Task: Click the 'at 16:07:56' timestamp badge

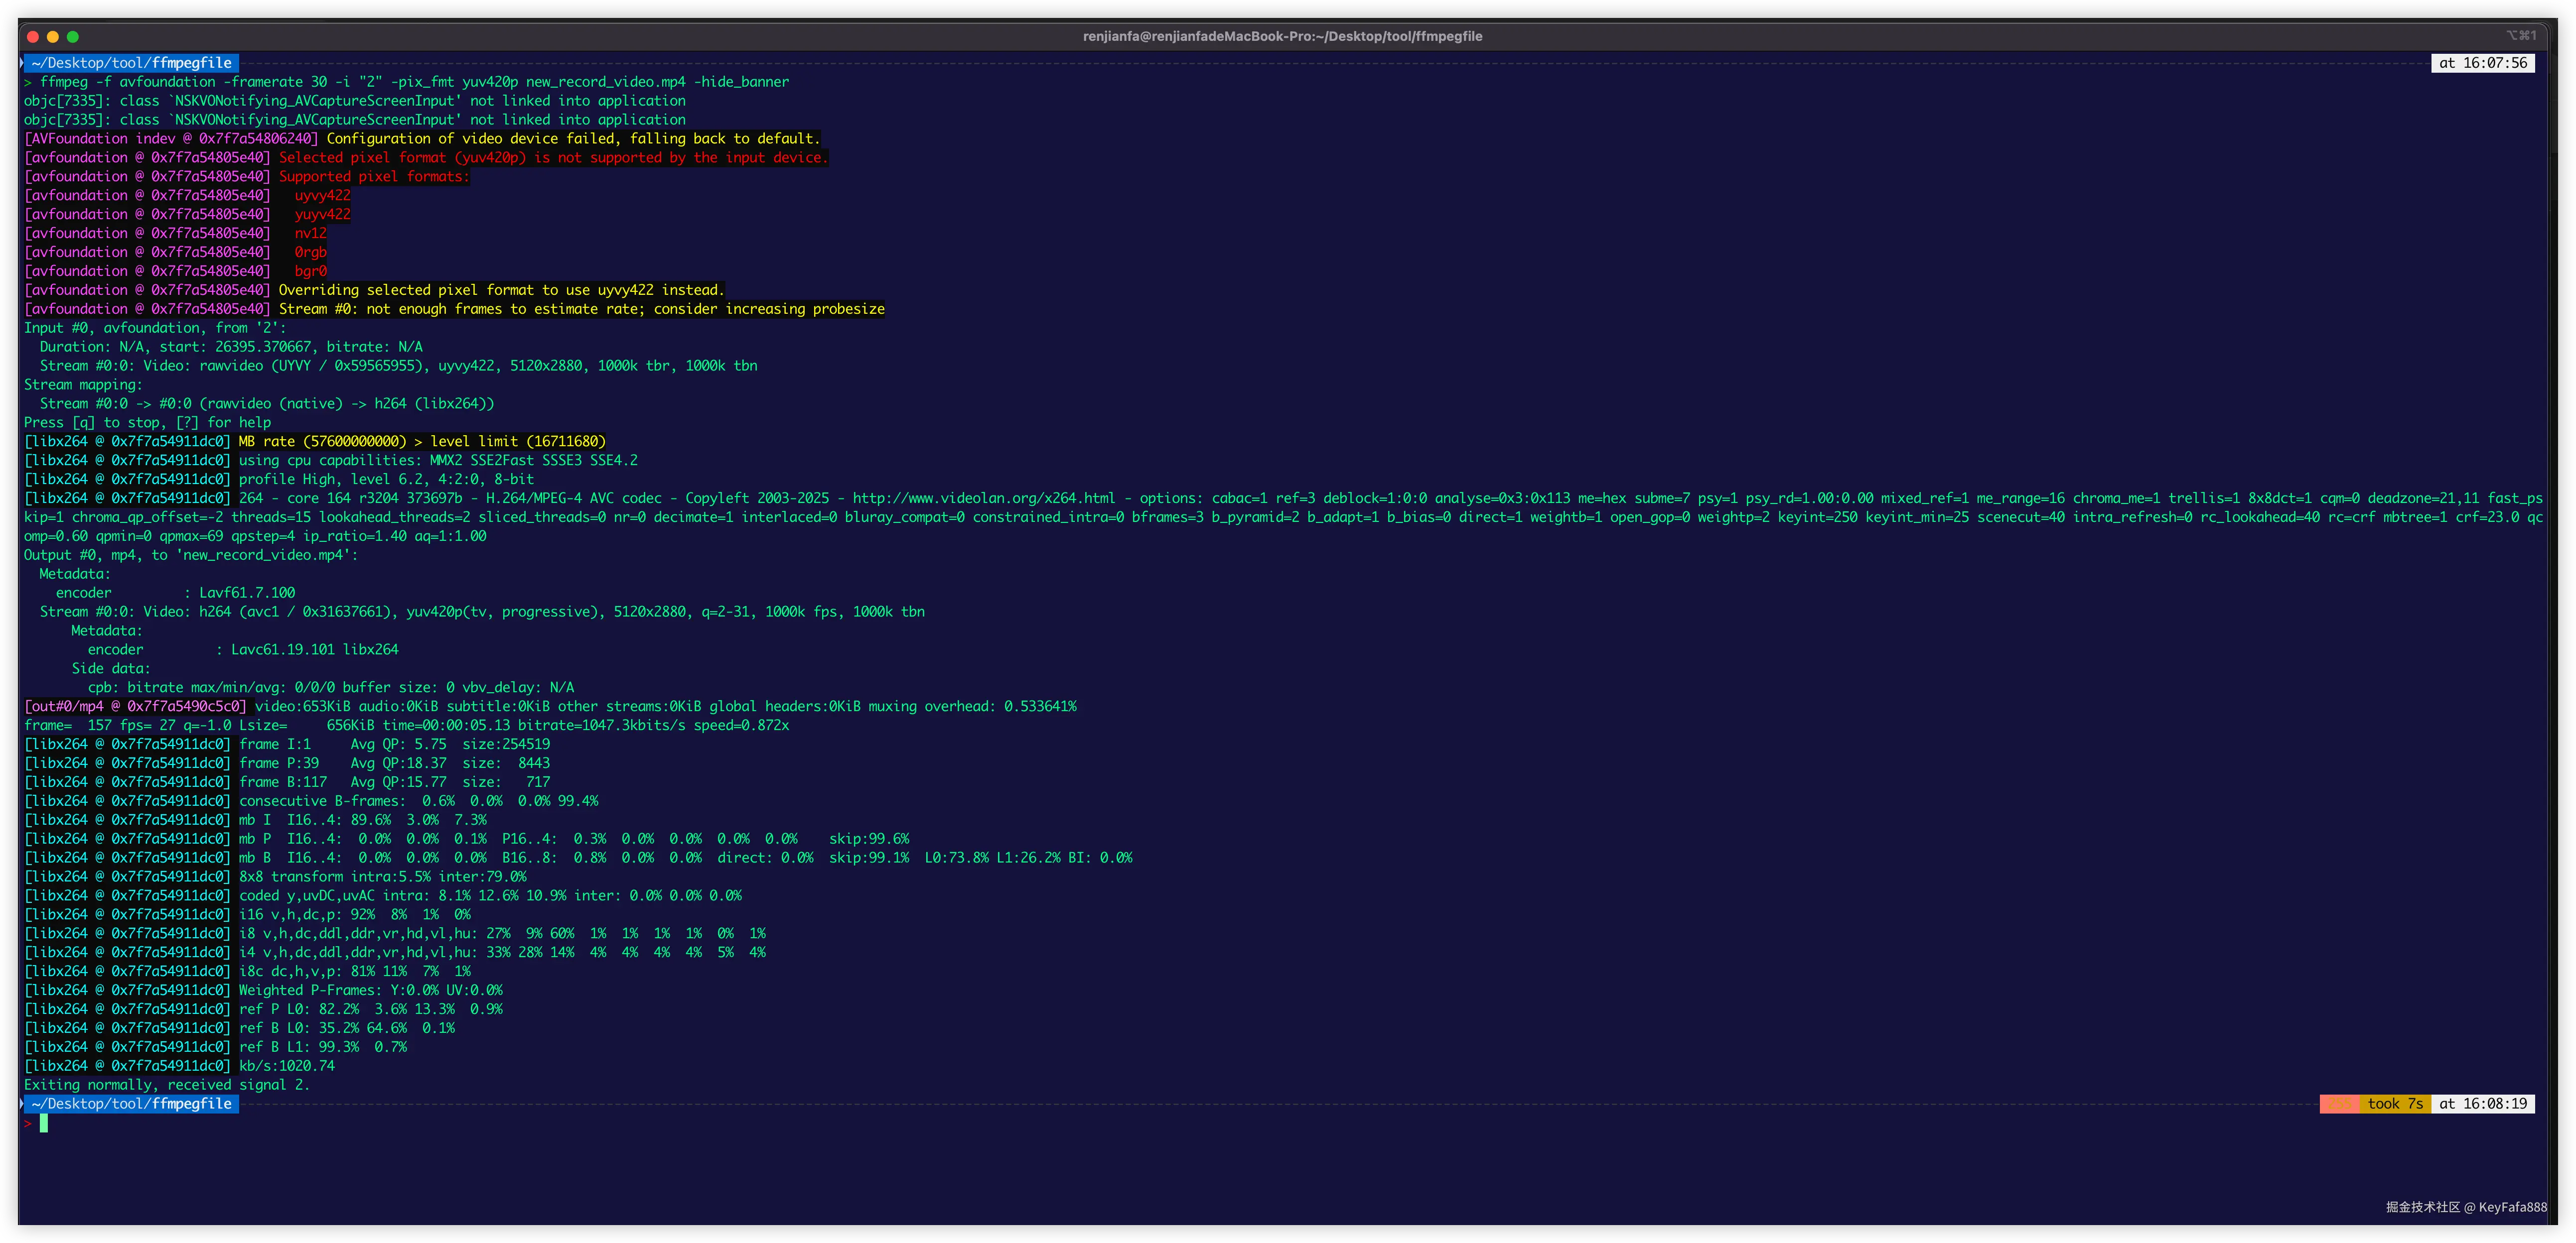Action: (x=2482, y=63)
